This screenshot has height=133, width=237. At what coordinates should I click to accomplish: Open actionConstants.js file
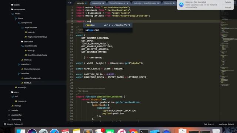(x=31, y=78)
